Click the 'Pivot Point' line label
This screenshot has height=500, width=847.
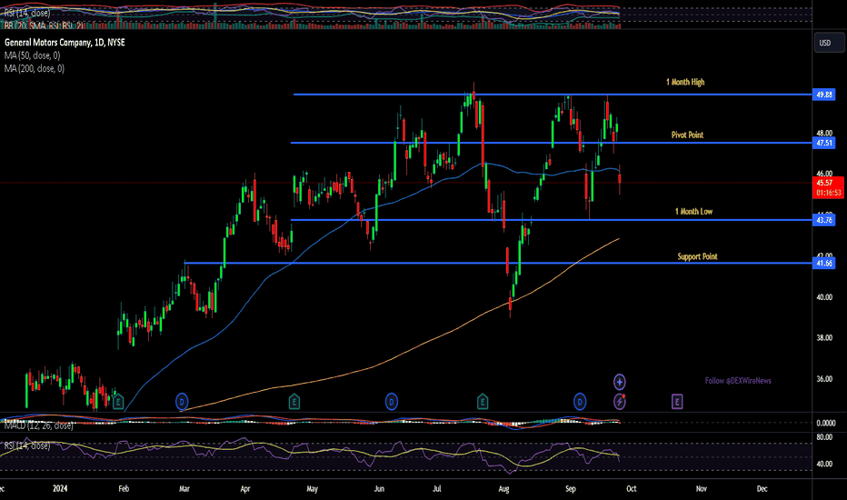click(x=687, y=135)
